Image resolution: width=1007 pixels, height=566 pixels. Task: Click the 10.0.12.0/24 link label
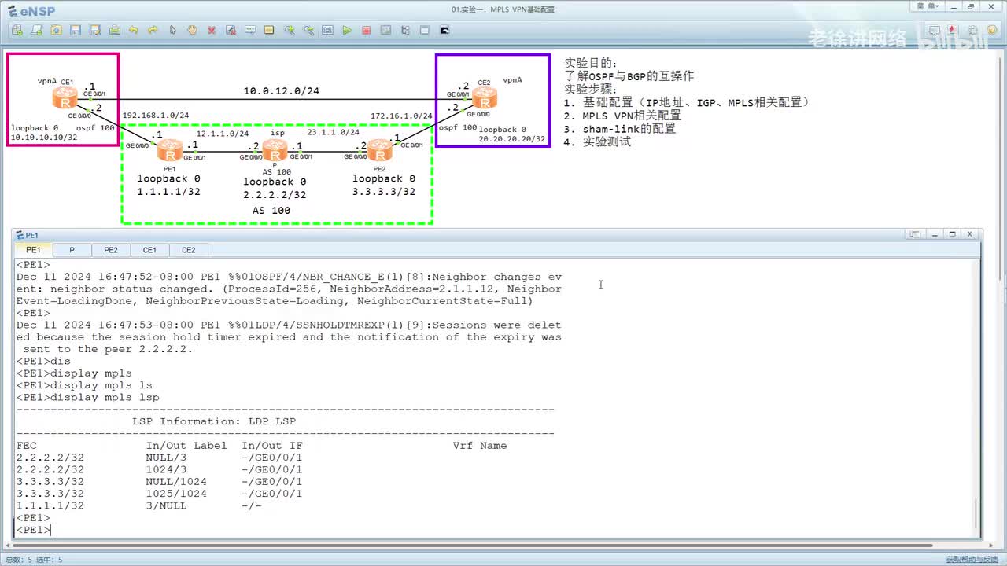[x=282, y=91]
